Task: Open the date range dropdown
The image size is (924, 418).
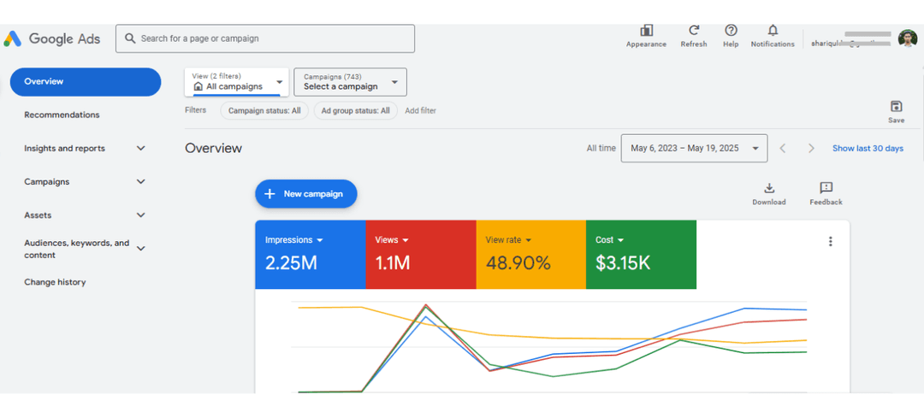Action: tap(694, 149)
